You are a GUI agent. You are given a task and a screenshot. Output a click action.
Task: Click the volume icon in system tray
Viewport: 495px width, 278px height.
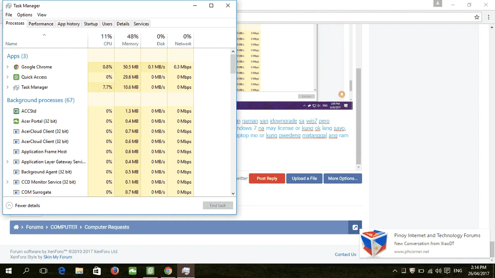coord(438,271)
